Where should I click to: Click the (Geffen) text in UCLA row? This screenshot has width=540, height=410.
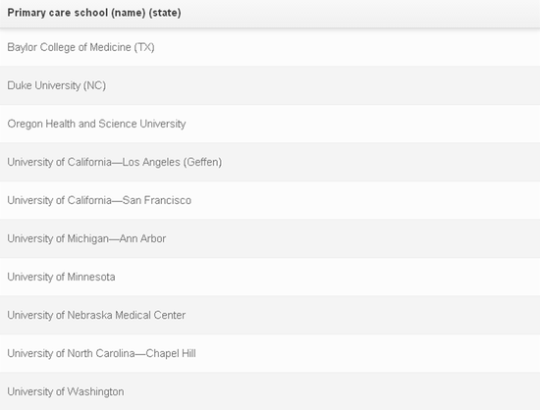tap(202, 162)
